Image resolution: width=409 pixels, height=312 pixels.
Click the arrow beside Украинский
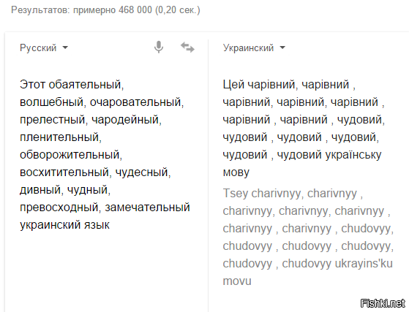point(282,47)
